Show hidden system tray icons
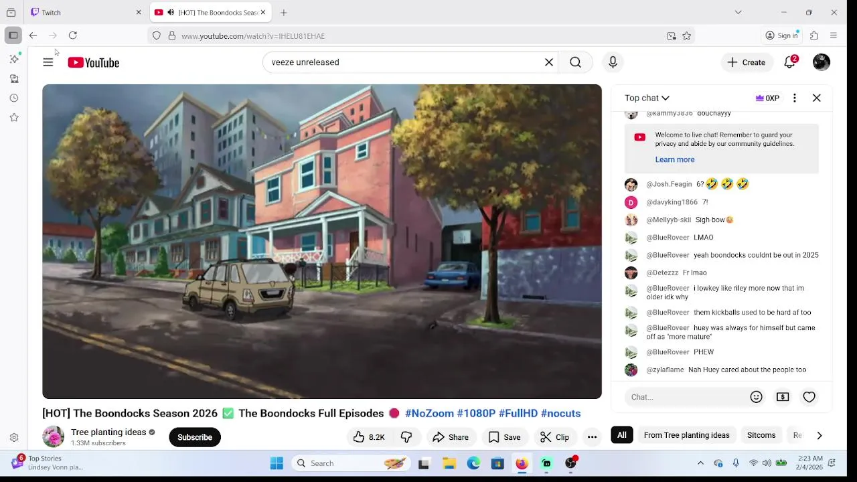The height and width of the screenshot is (482, 857). point(700,463)
